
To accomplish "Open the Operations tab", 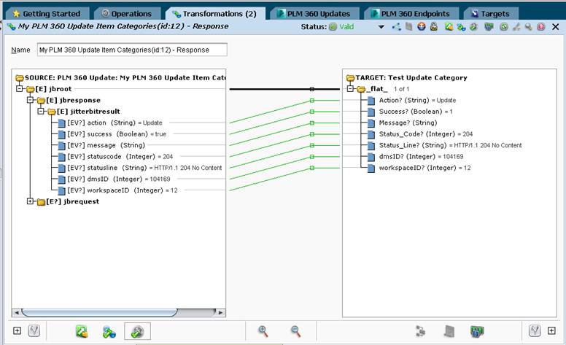I will tap(127, 14).
